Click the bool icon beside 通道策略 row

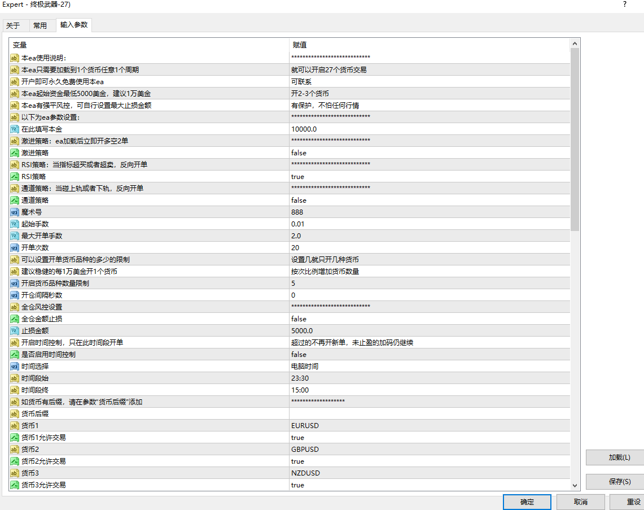14,200
